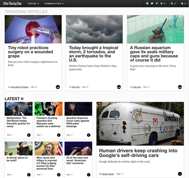Open the RSS feed dropdown
189x178 pixels.
(163, 4)
